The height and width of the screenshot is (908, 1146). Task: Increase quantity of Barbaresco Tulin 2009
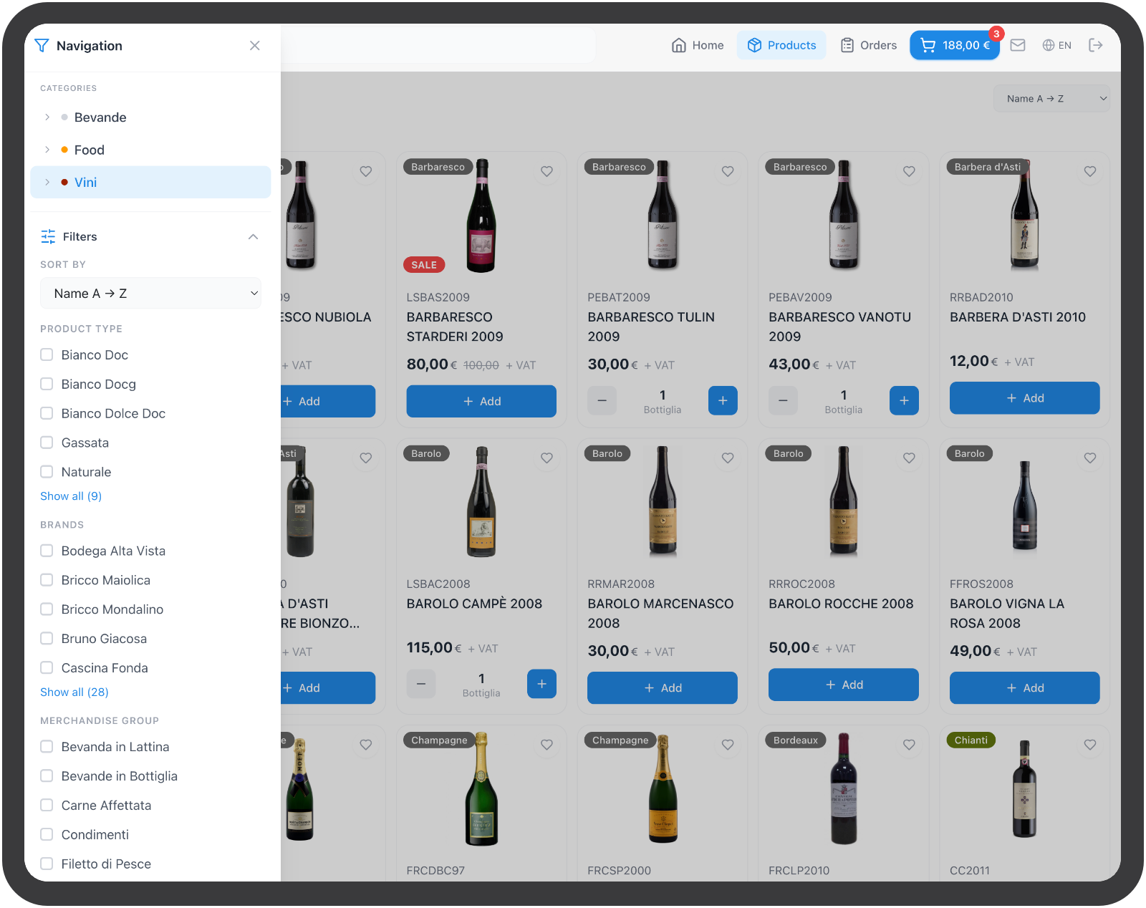pyautogui.click(x=722, y=401)
